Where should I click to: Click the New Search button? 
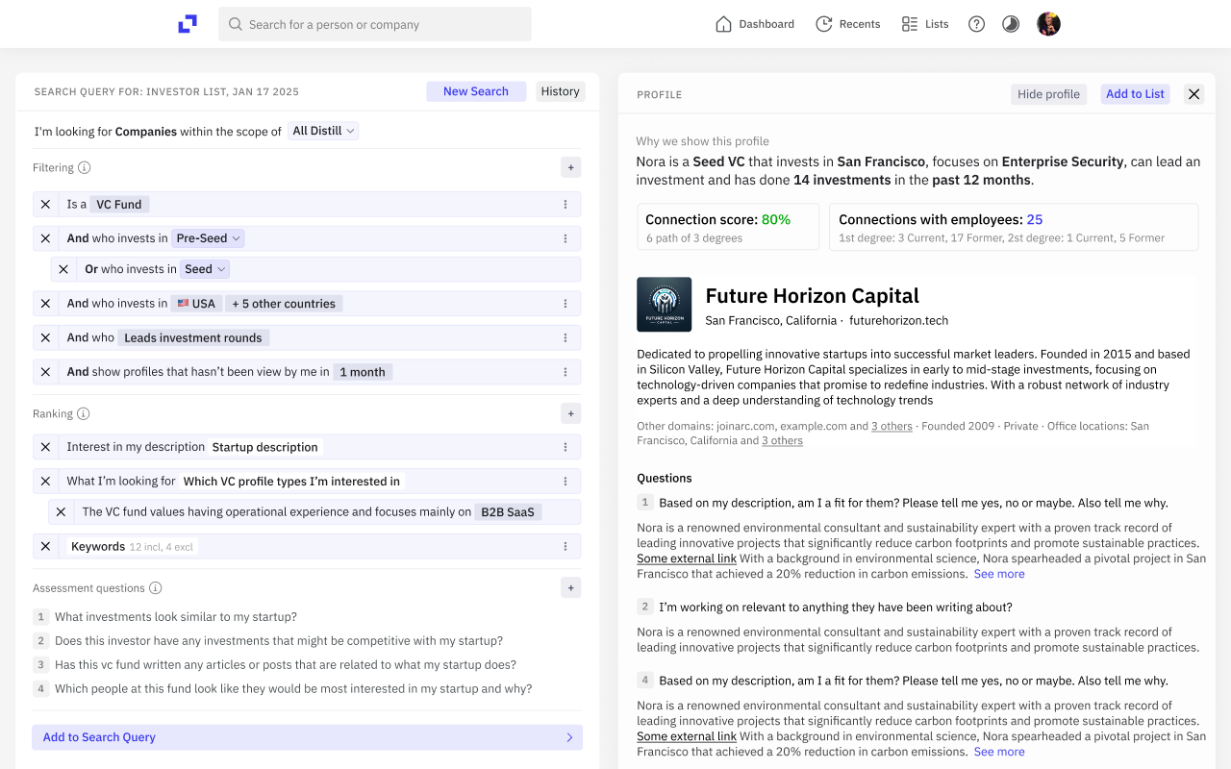click(475, 91)
